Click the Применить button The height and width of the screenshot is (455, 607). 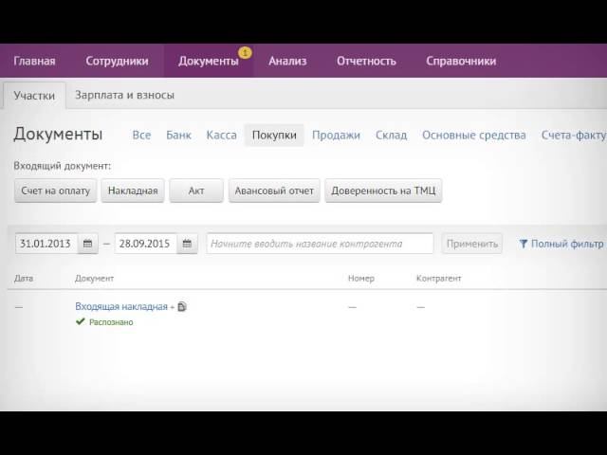472,244
